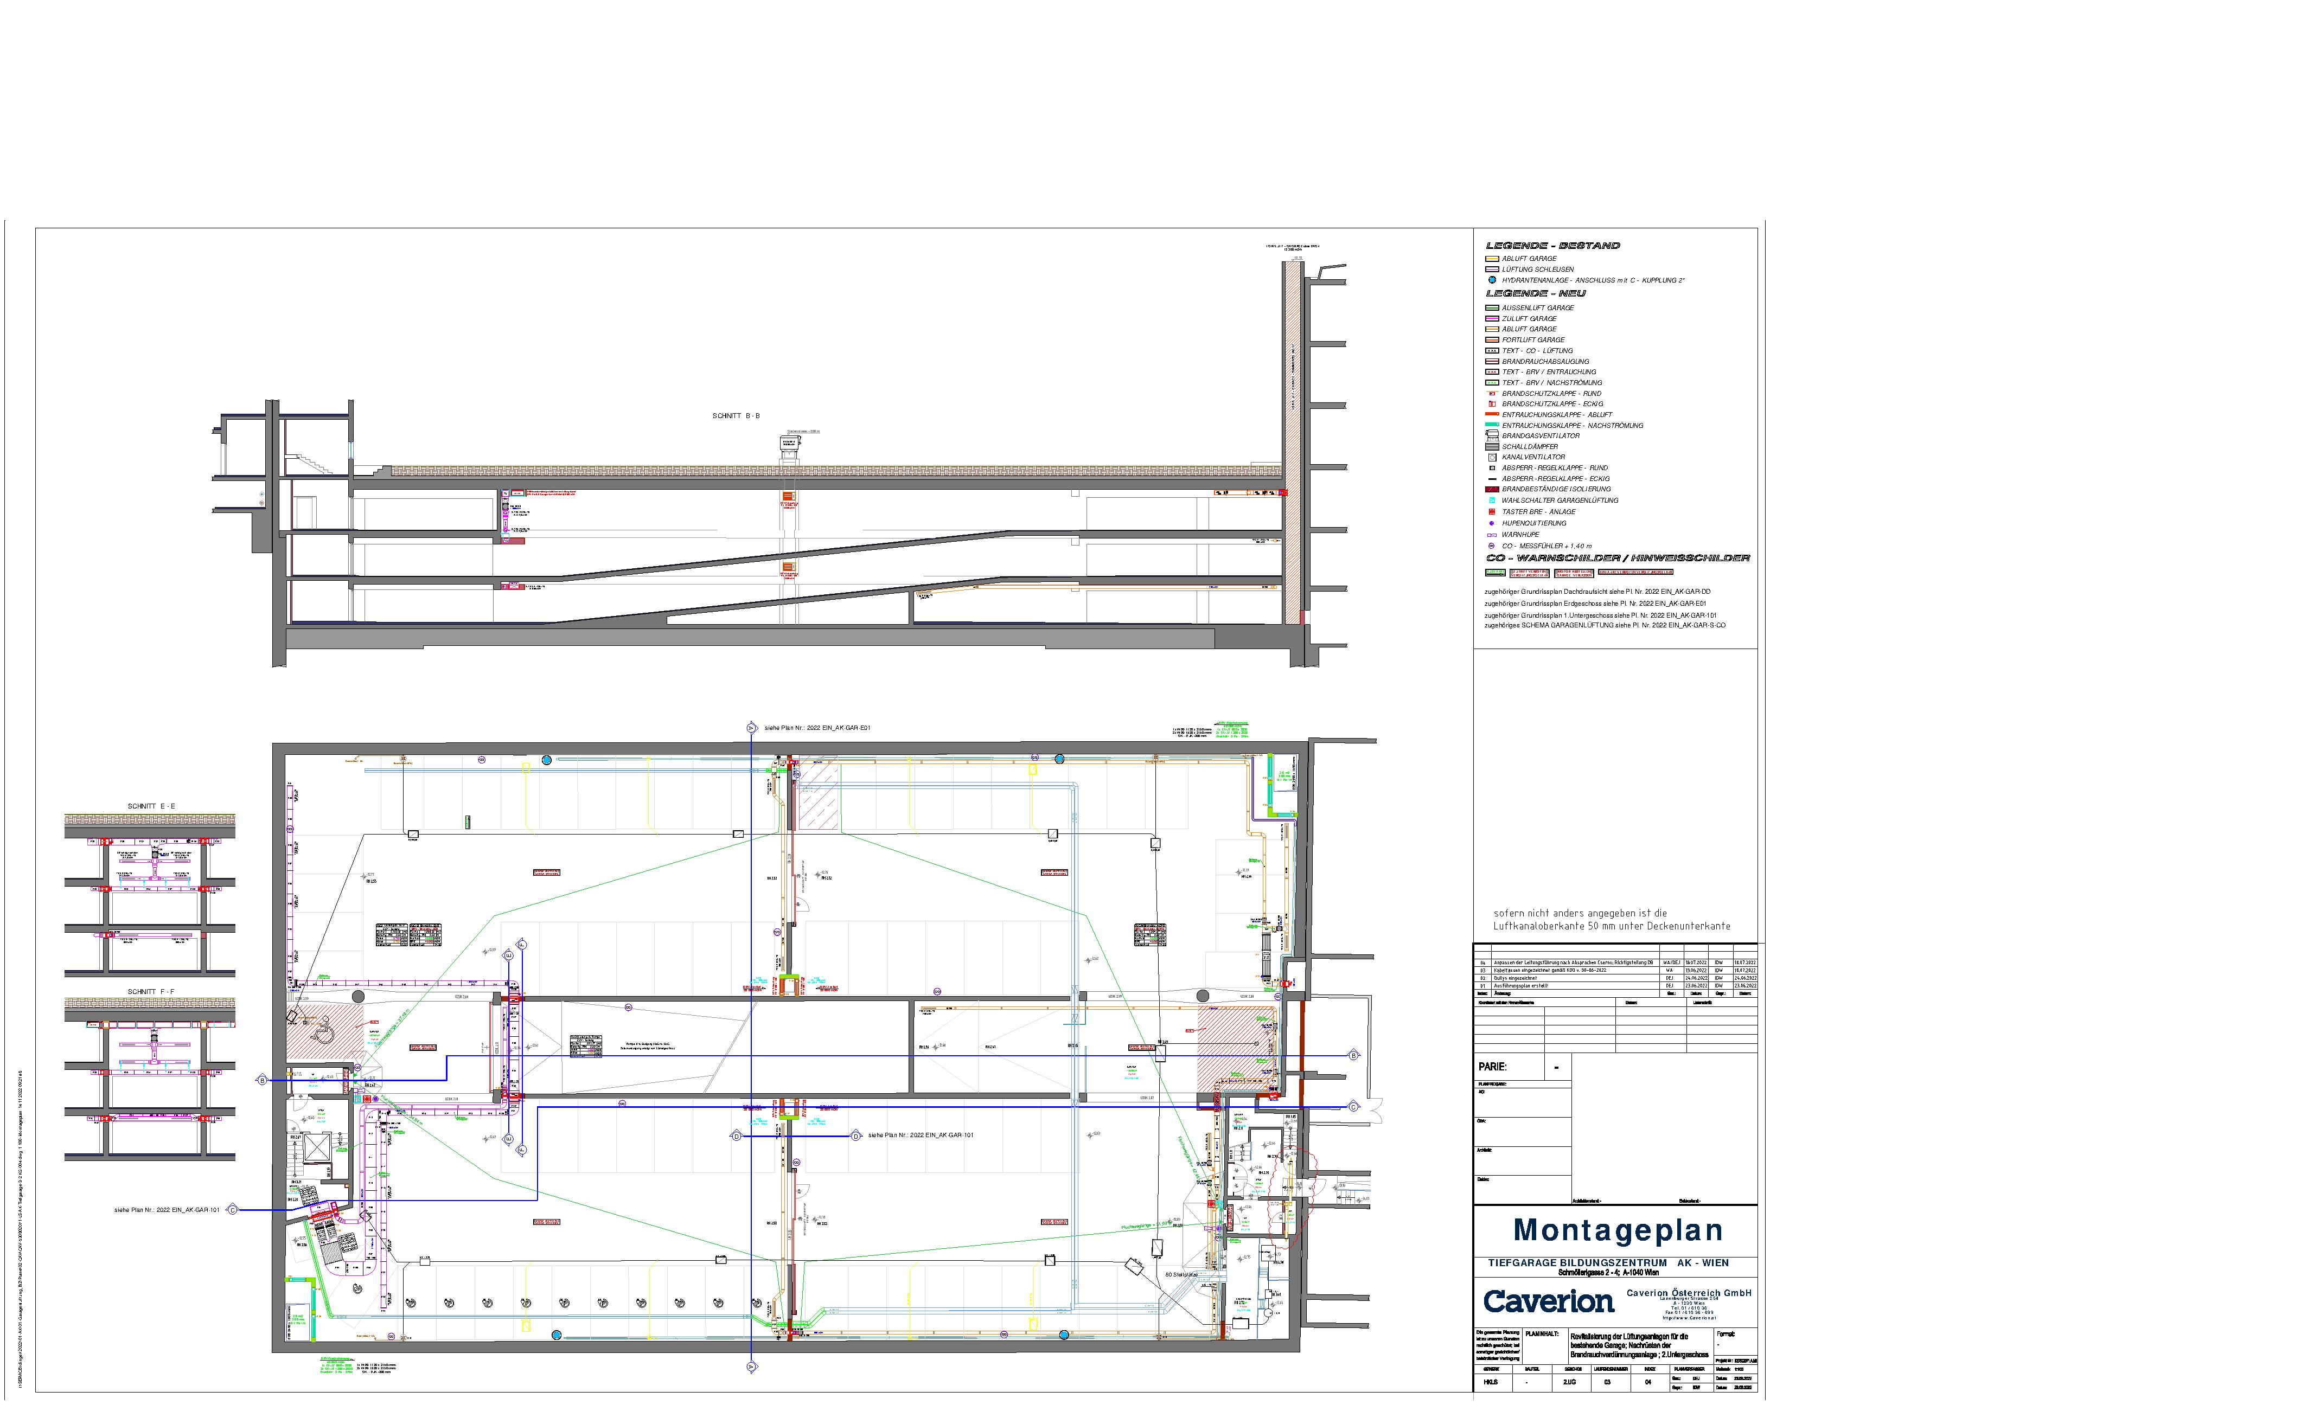
Task: Click the Brandschutzklappe eckig legend symbol
Action: (x=1492, y=403)
